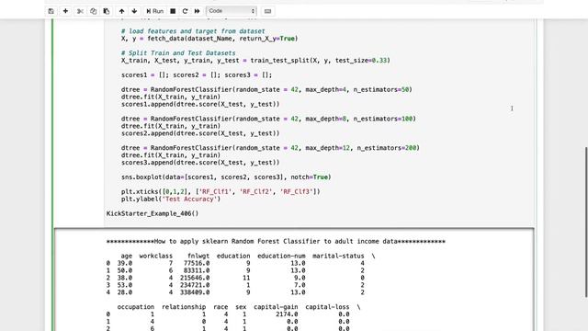Copy selected cells icon
Screen dimensions: 588x331
93,11
